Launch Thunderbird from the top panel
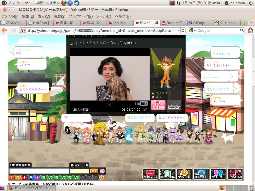Image resolution: width=255 pixels, height=191 pixels. [x=76, y=3]
